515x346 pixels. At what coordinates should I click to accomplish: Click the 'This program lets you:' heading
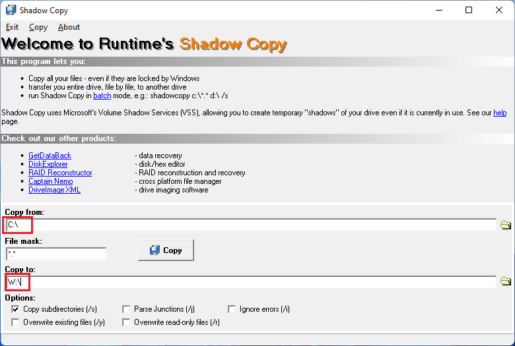pos(44,61)
